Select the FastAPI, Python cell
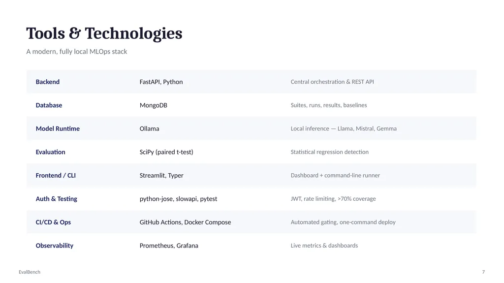504x283 pixels. 161,82
